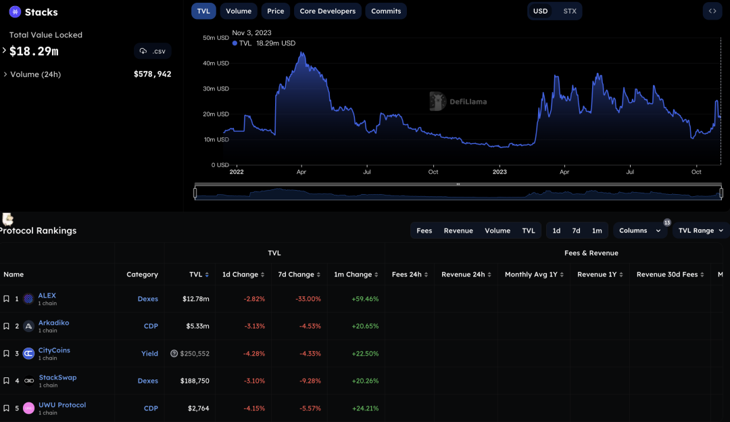
Task: Bookmark the ALEX protocol
Action: (x=7, y=298)
